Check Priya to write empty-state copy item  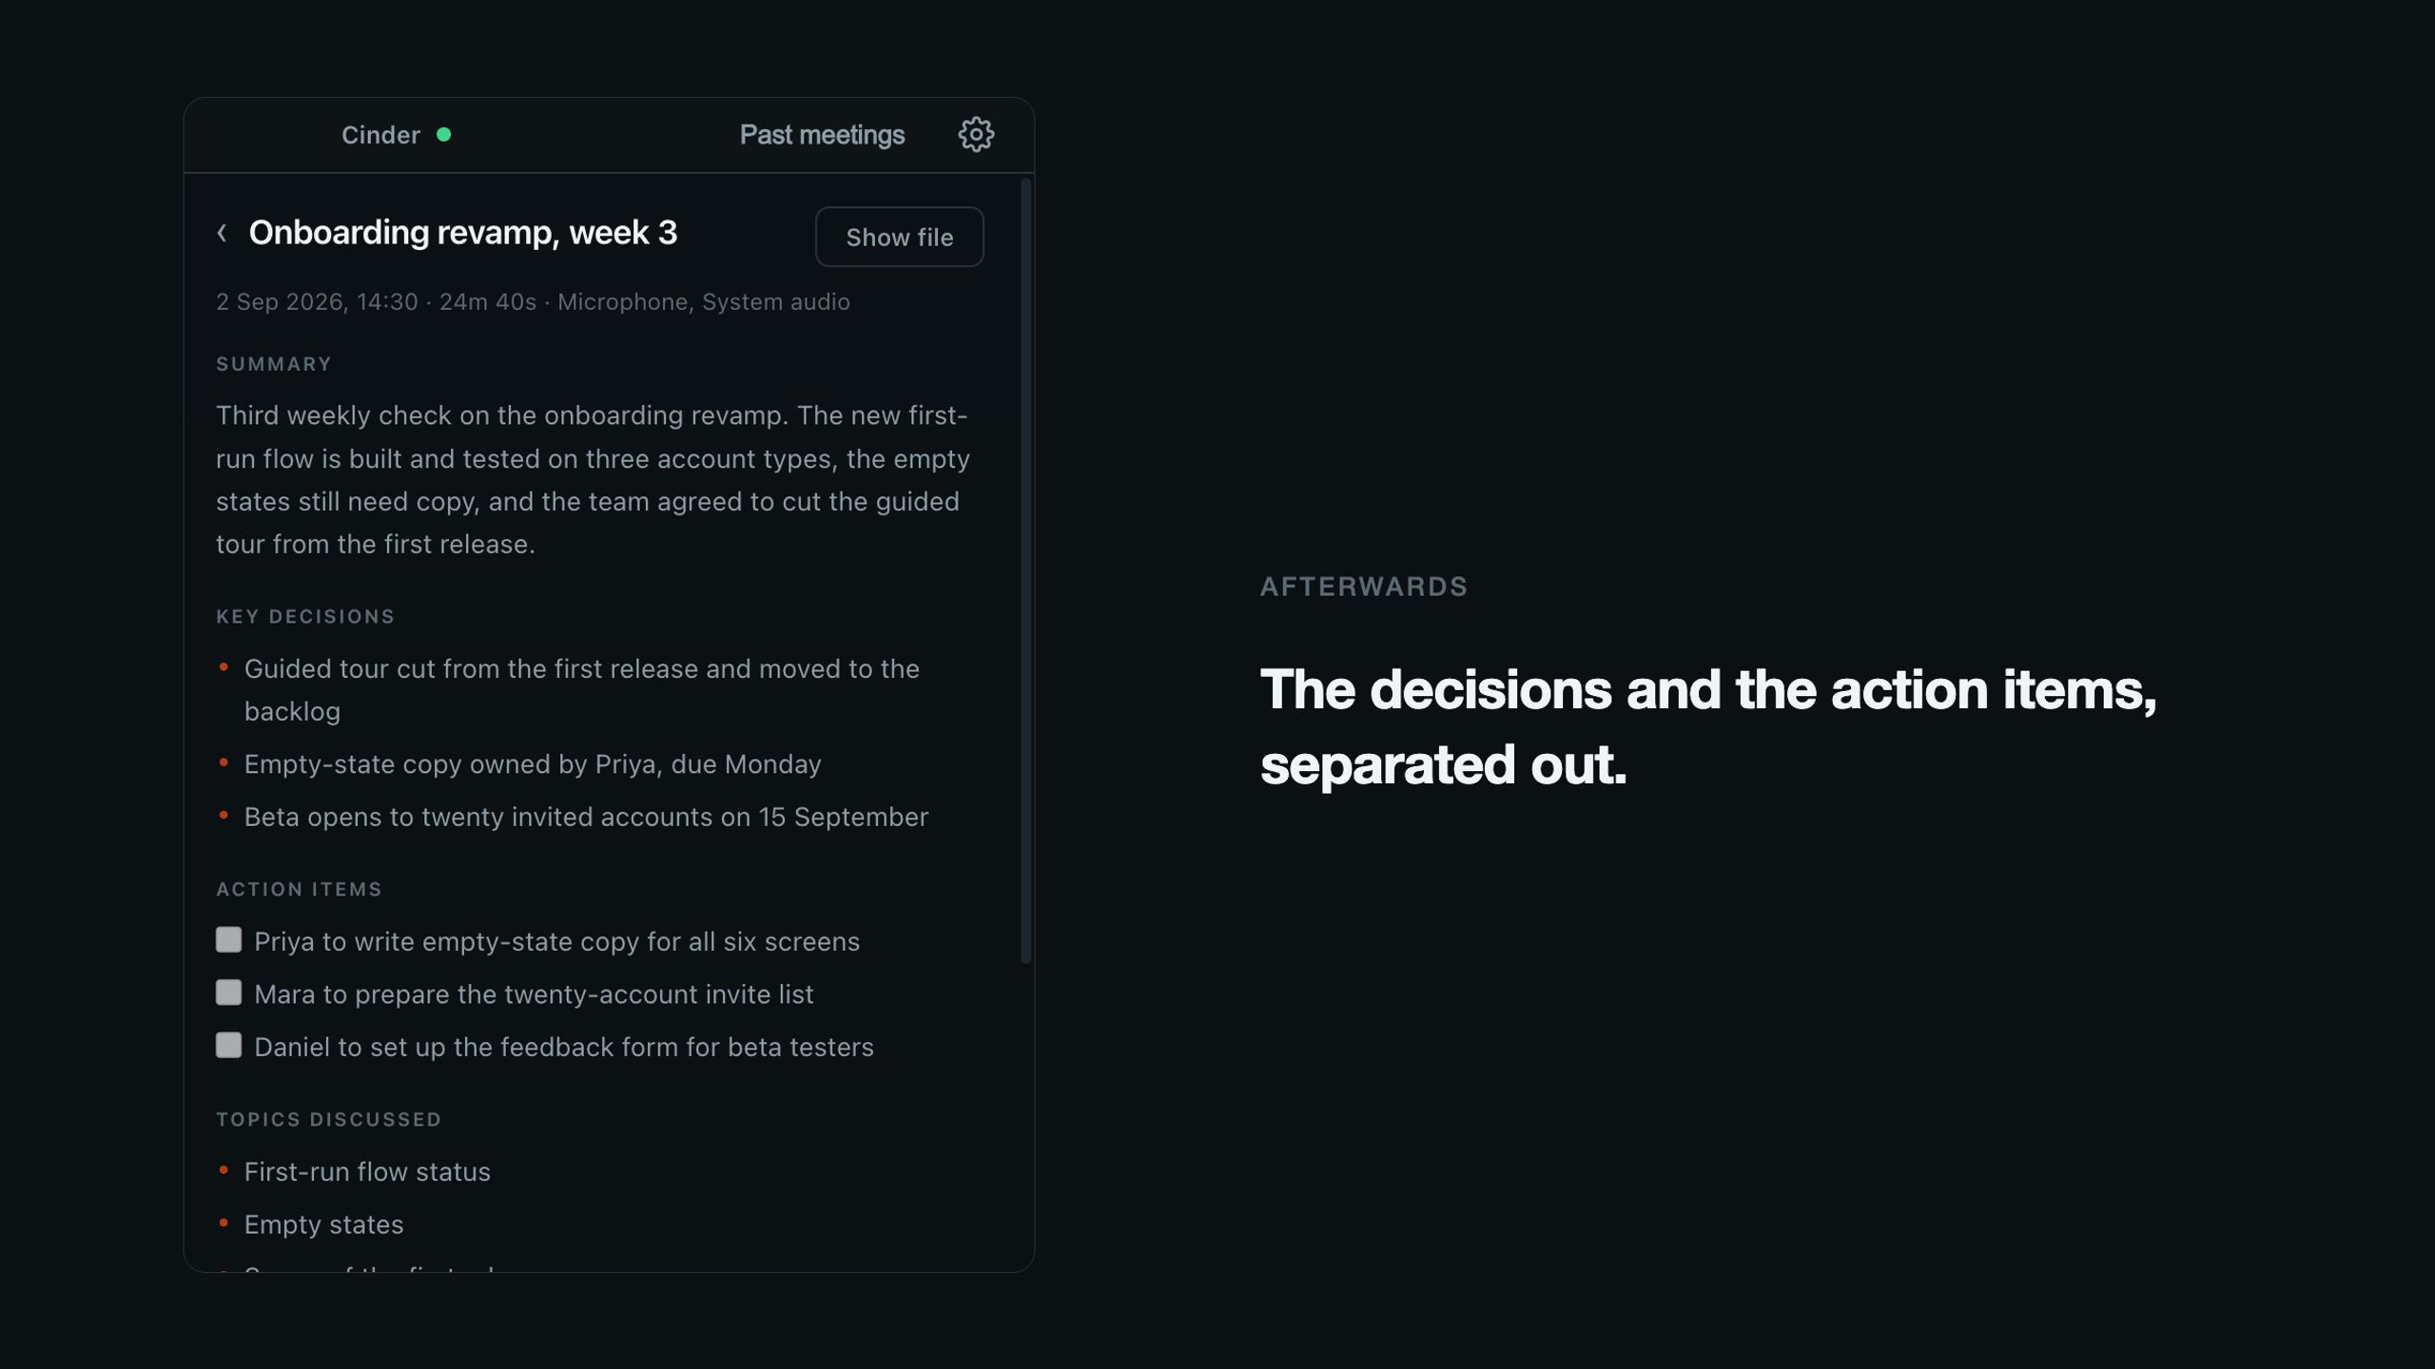[228, 940]
